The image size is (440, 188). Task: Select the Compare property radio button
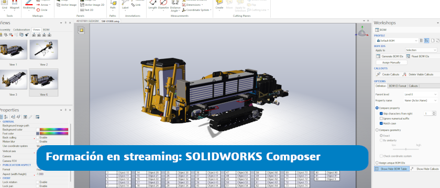377,108
